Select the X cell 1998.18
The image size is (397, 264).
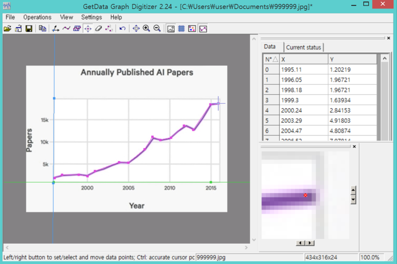point(304,90)
